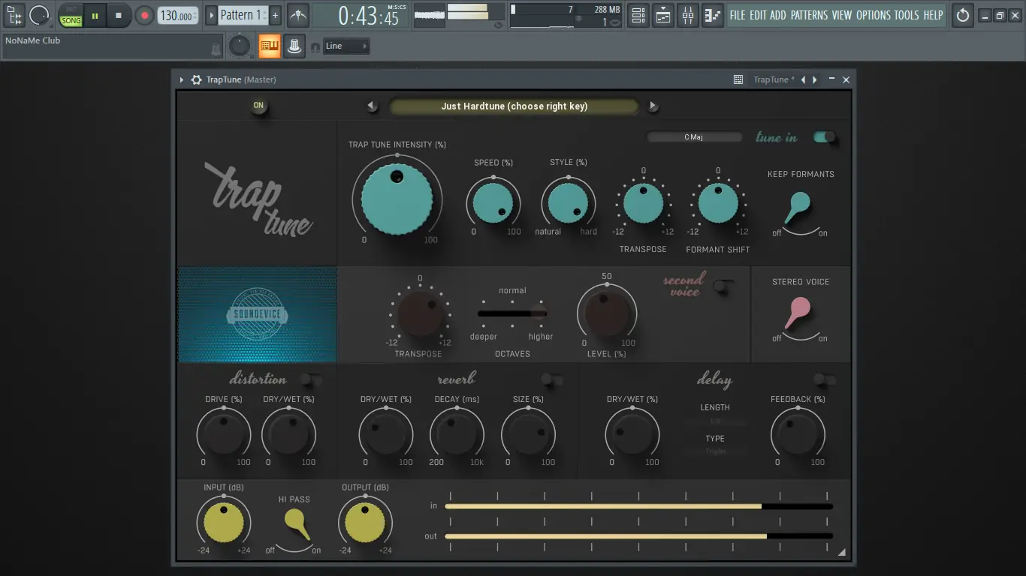Open the Channel Rack icon
The image size is (1026, 576).
[638, 15]
